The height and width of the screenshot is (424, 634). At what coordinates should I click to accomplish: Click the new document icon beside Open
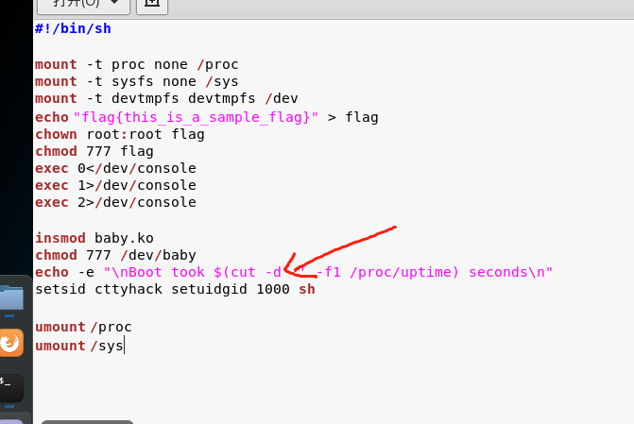[x=152, y=5]
